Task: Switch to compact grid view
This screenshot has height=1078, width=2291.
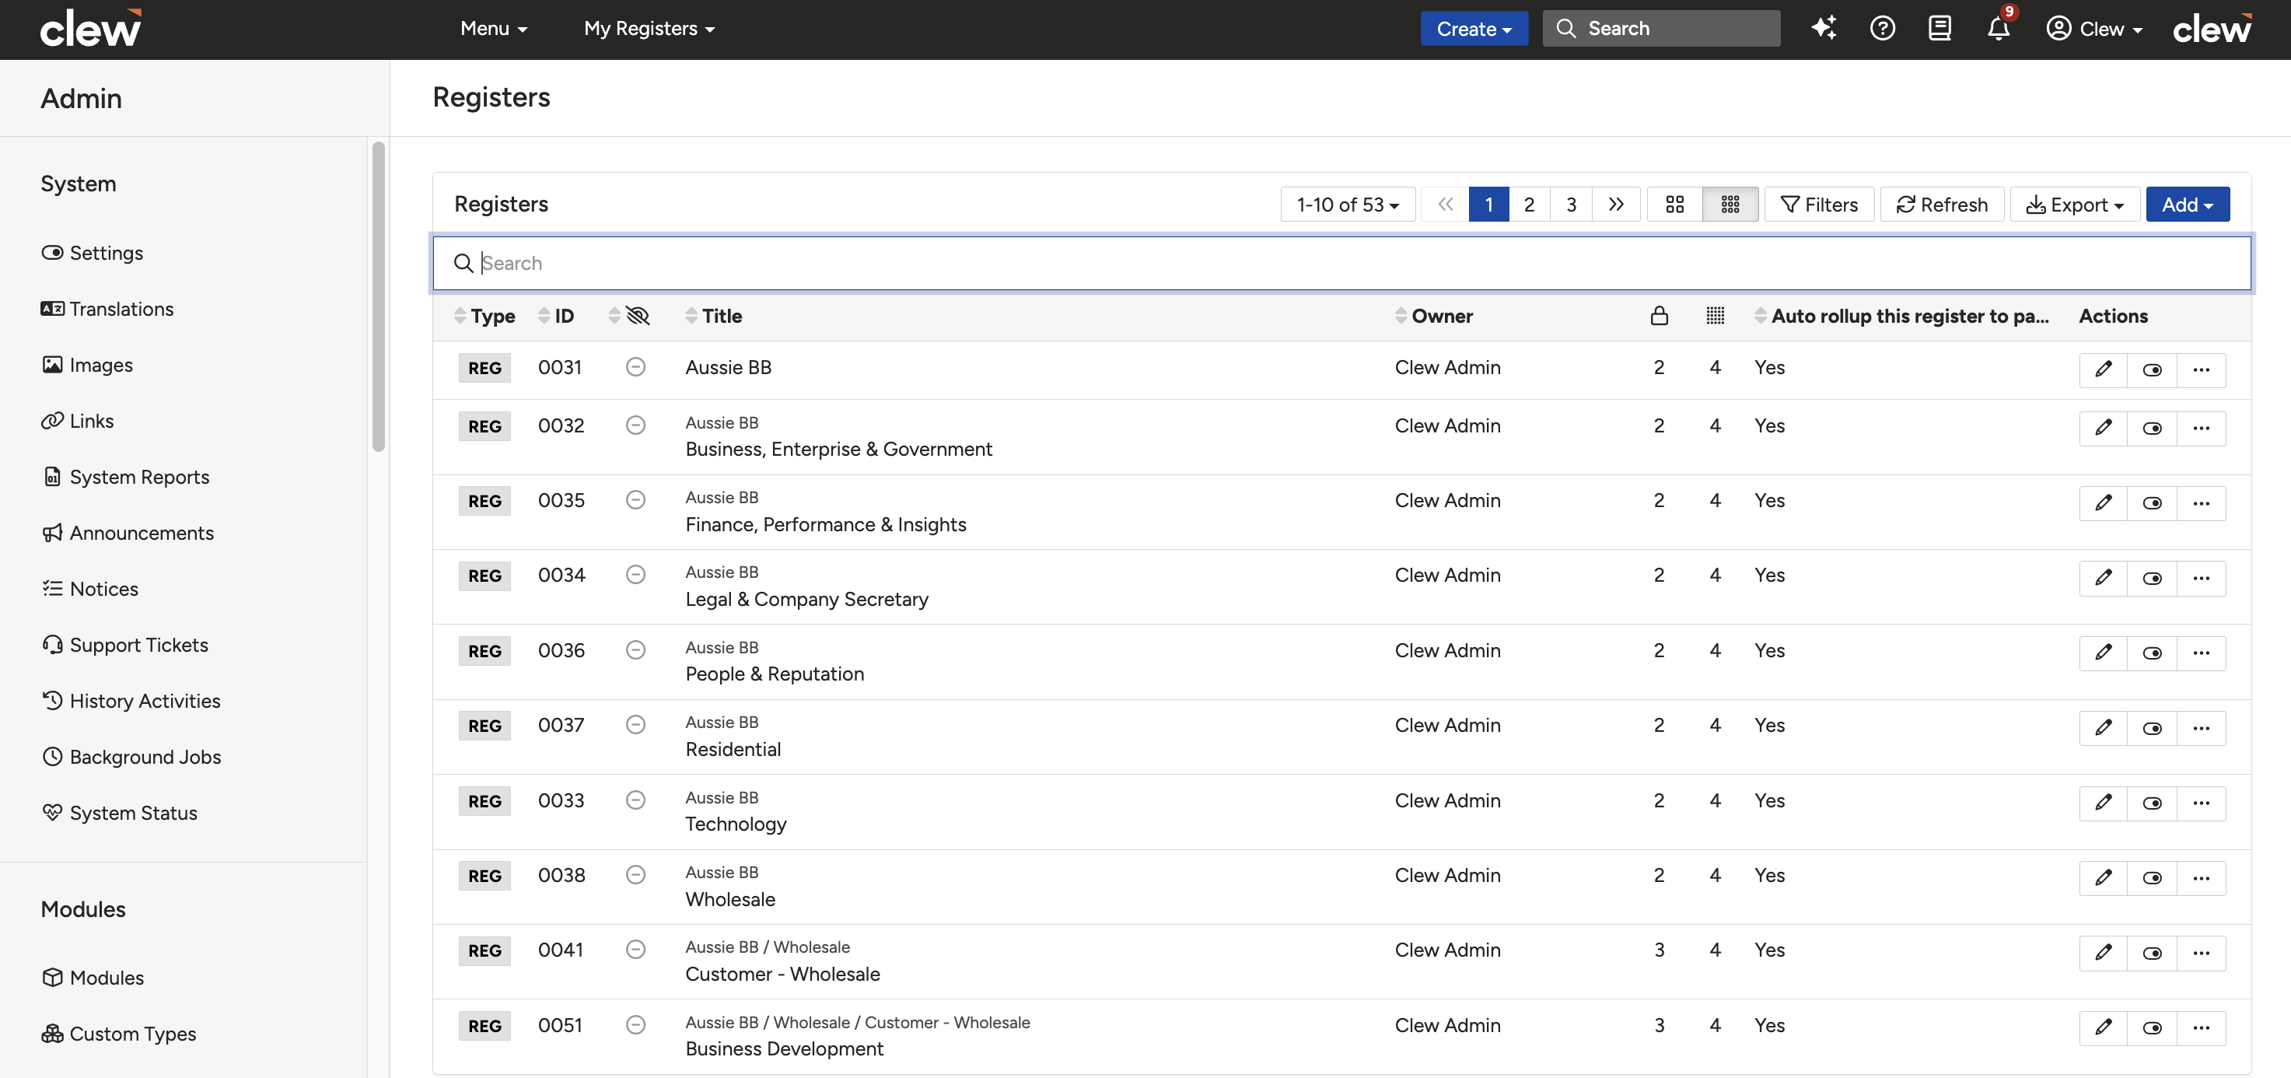Action: [1730, 205]
